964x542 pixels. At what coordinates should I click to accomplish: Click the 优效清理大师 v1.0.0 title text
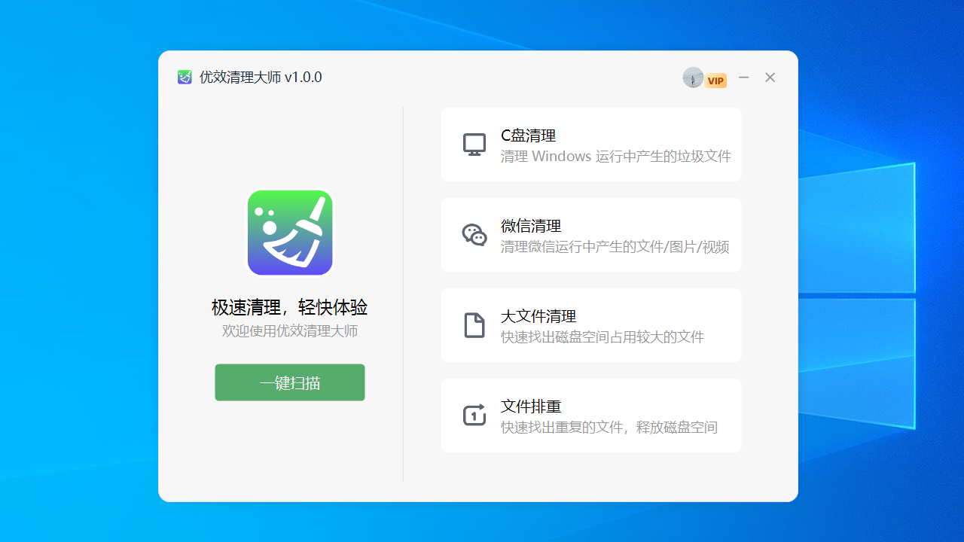[260, 77]
